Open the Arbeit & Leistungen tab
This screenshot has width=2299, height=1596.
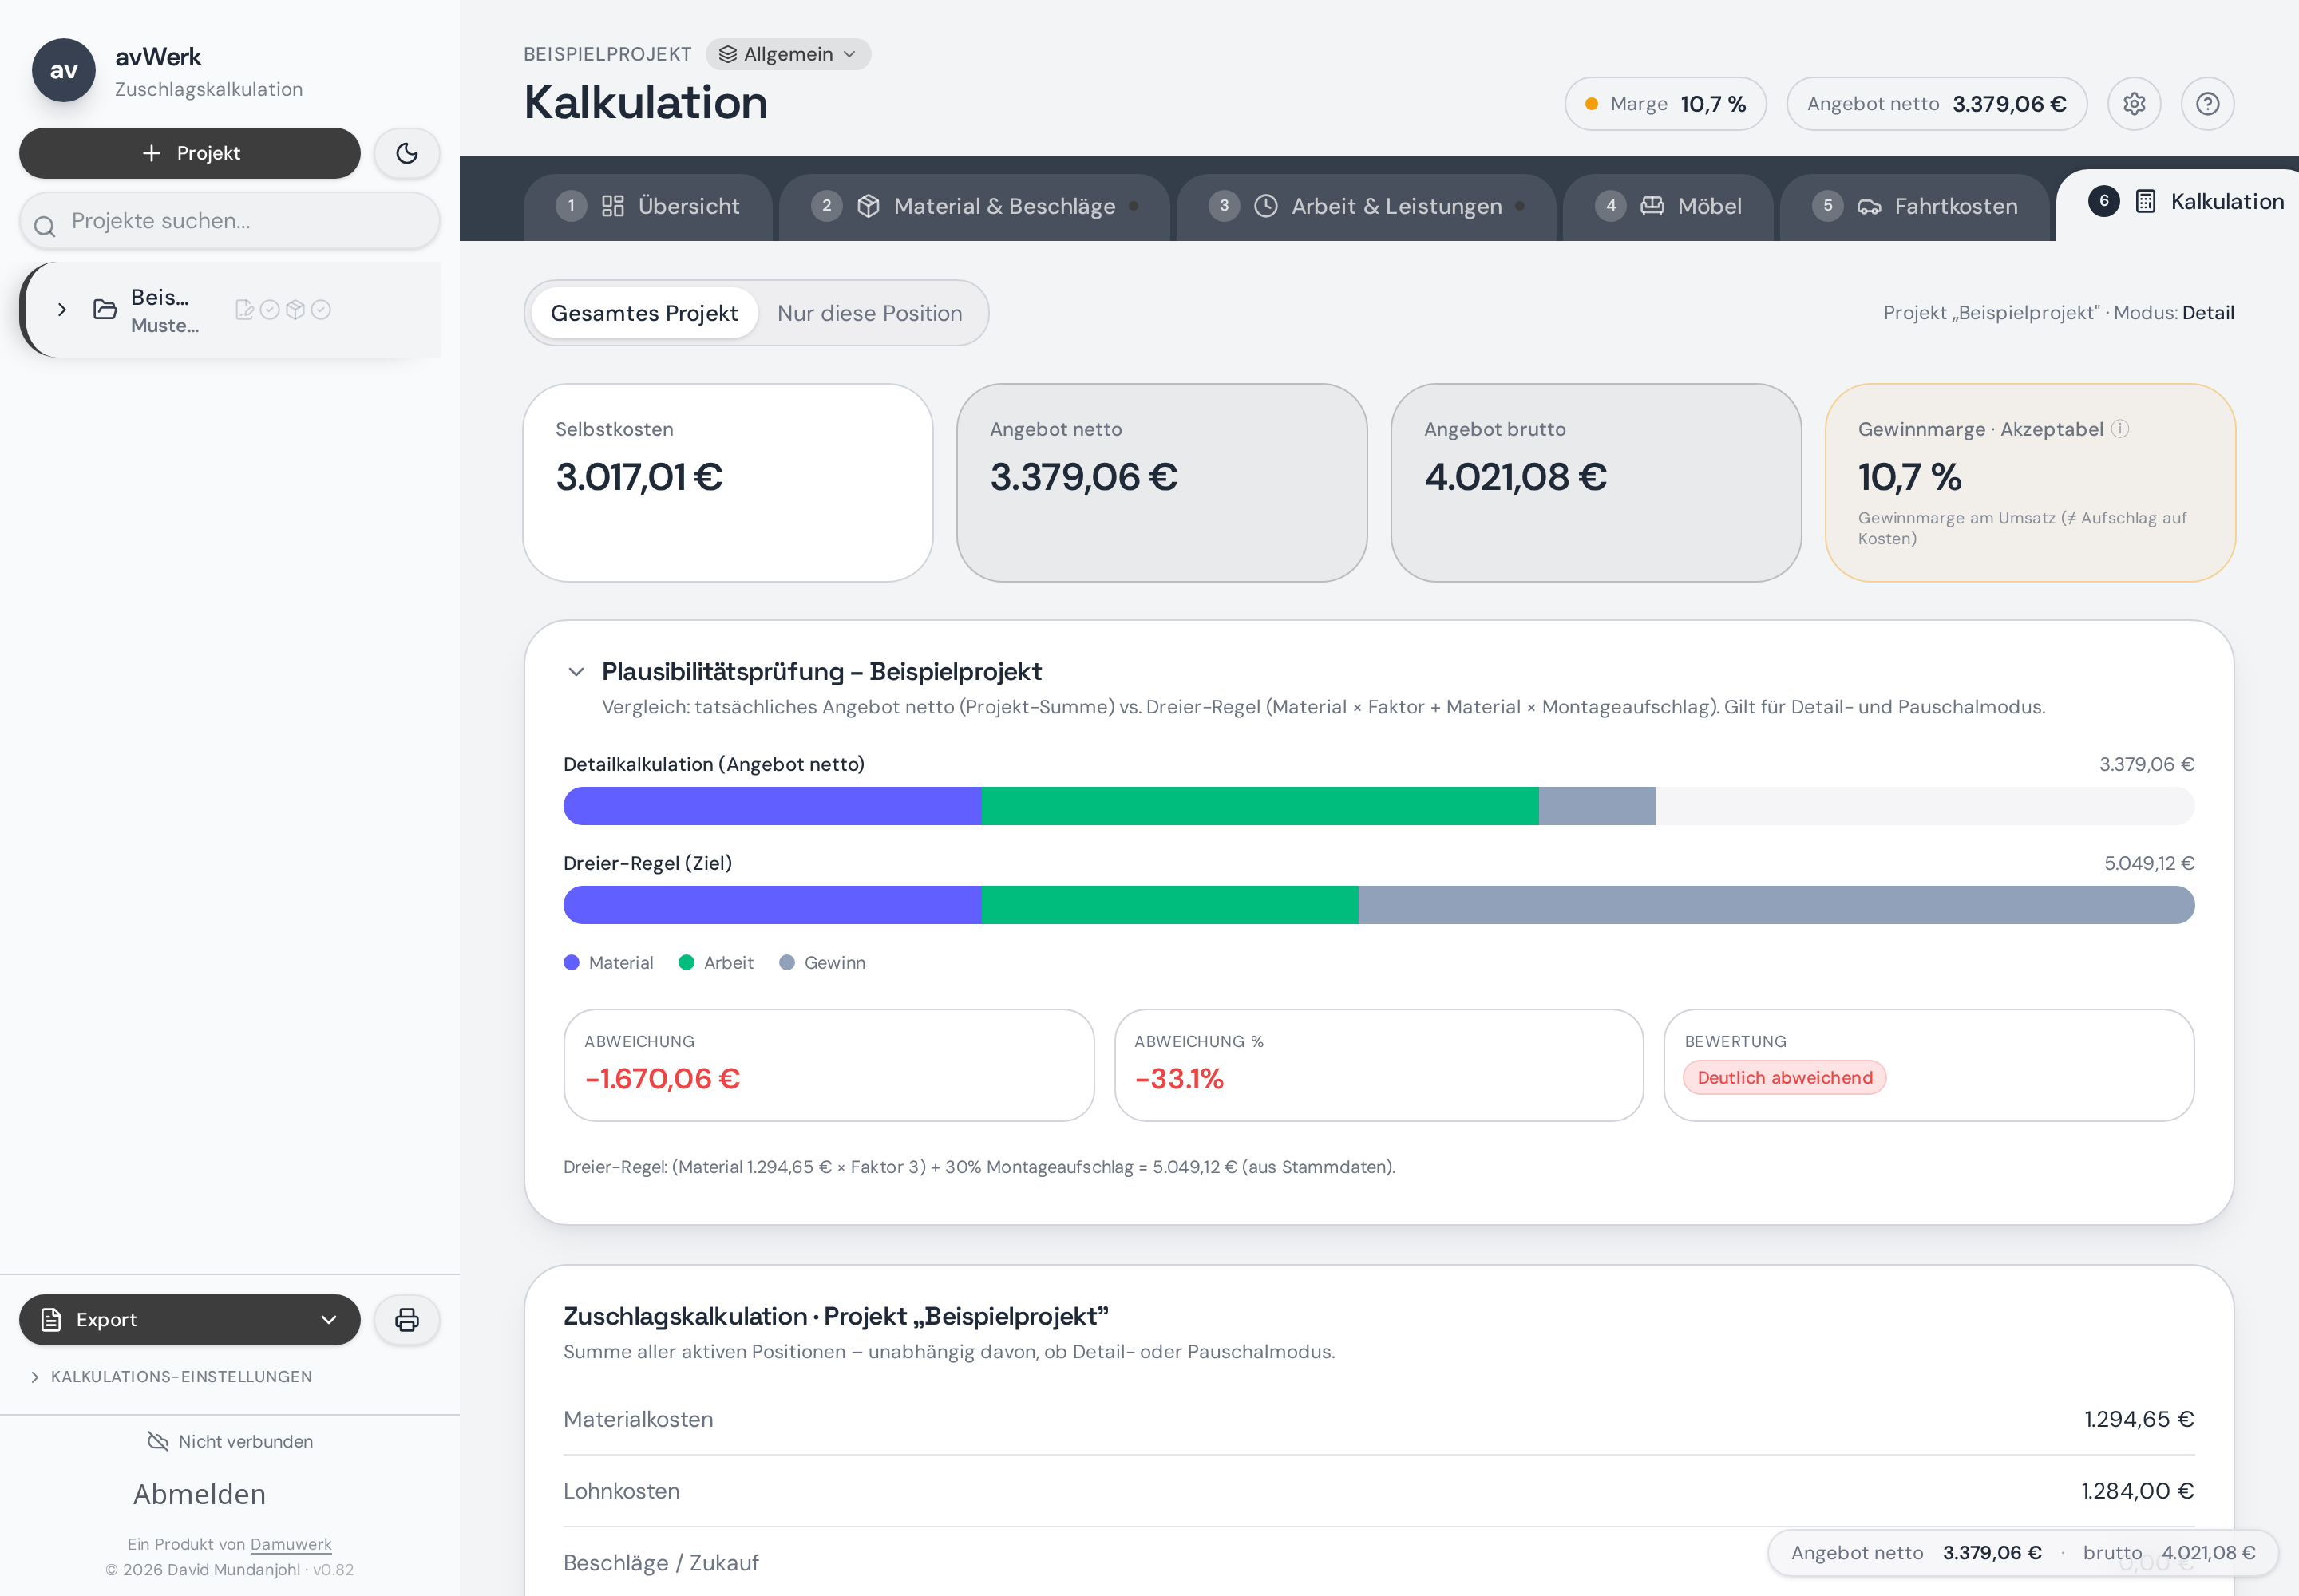1367,206
